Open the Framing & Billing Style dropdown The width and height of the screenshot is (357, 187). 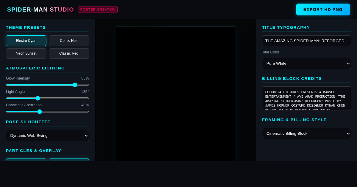click(306, 134)
